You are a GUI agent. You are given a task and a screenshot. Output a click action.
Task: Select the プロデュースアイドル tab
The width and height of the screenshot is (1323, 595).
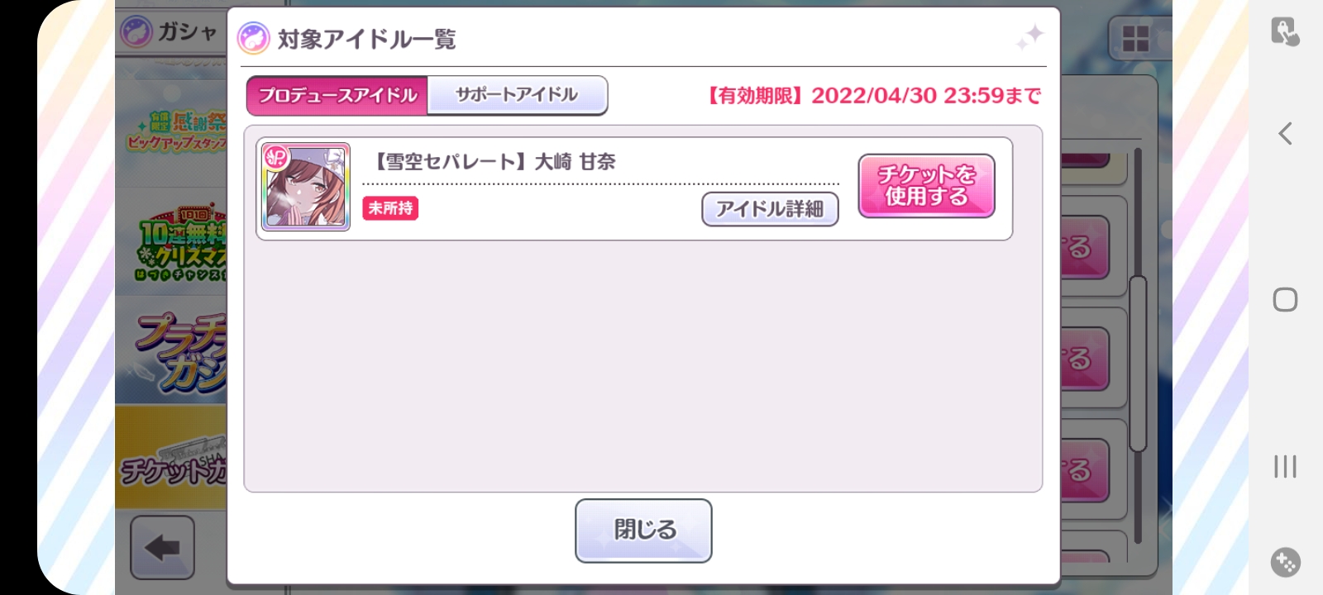[x=337, y=95]
